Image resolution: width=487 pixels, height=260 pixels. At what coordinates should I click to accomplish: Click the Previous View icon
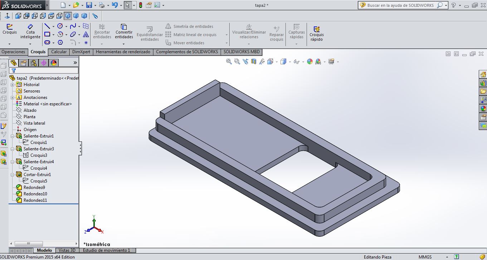(x=245, y=61)
